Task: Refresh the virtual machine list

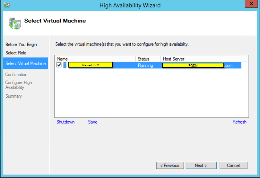Action: tap(239, 122)
